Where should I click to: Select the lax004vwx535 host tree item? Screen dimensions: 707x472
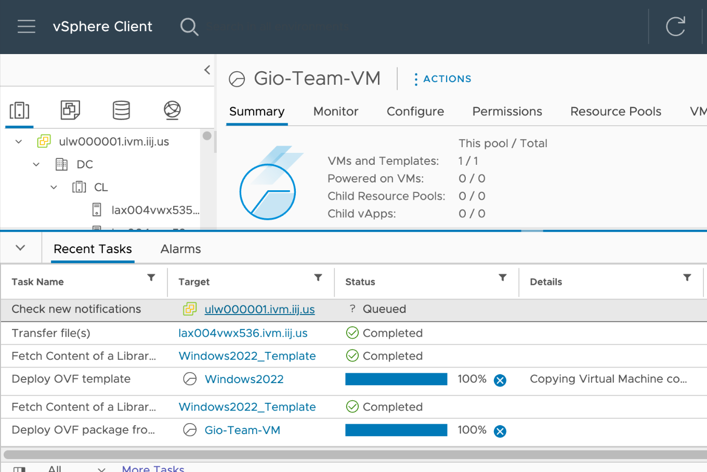(155, 210)
